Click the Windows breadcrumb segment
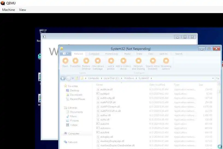This screenshot has width=223, height=149. pyautogui.click(x=129, y=78)
